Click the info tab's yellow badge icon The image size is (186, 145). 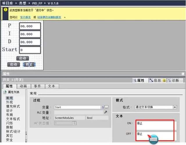(164, 80)
